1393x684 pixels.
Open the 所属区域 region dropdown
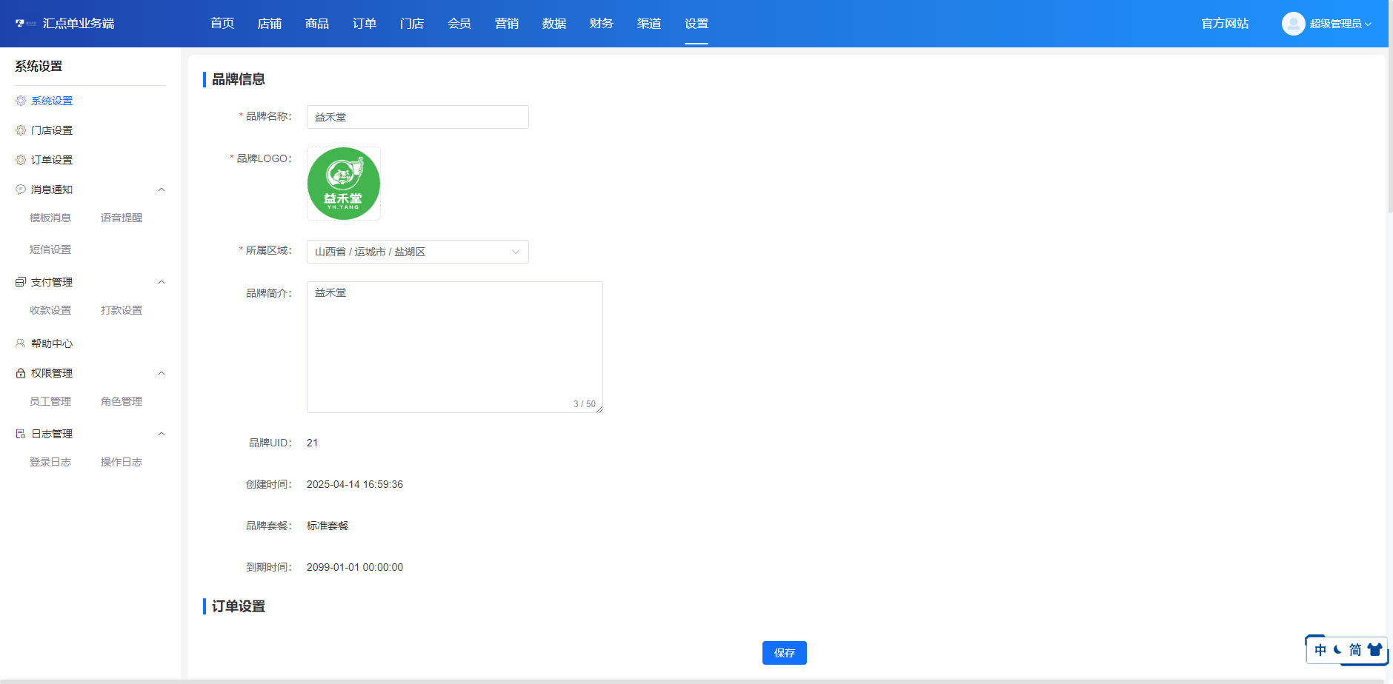tap(417, 252)
